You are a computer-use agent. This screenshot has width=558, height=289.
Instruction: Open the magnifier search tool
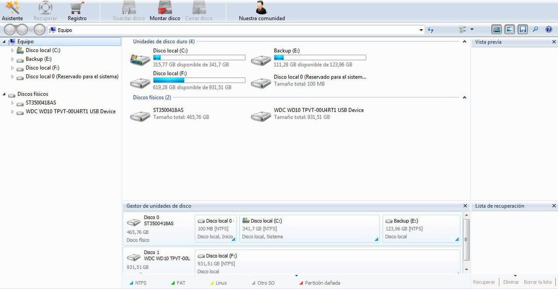click(x=536, y=30)
